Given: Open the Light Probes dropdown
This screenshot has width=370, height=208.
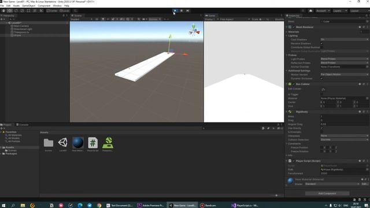Looking at the screenshot, I should (344, 59).
